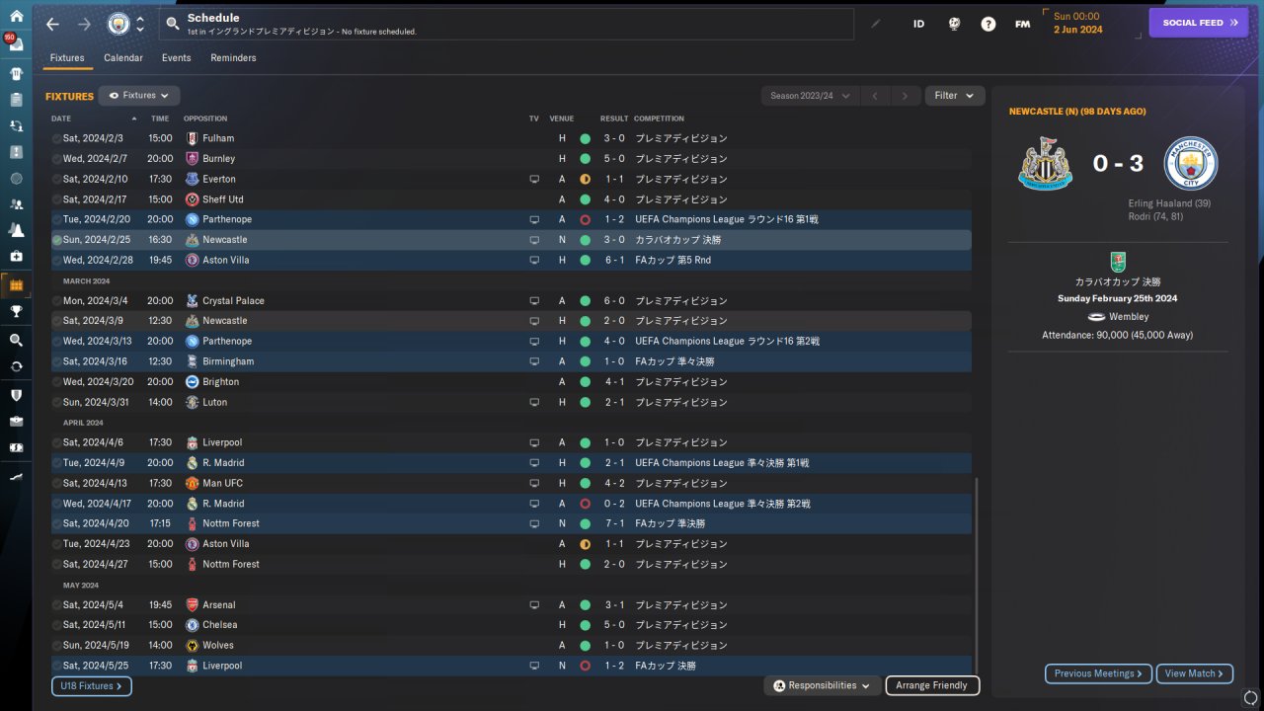The height and width of the screenshot is (711, 1264).
Task: Open the Home screen from sidebar
Action: click(16, 16)
